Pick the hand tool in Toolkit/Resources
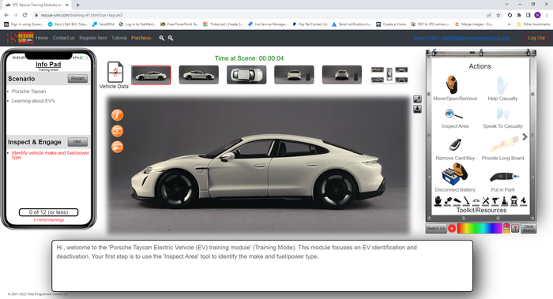 click(438, 201)
